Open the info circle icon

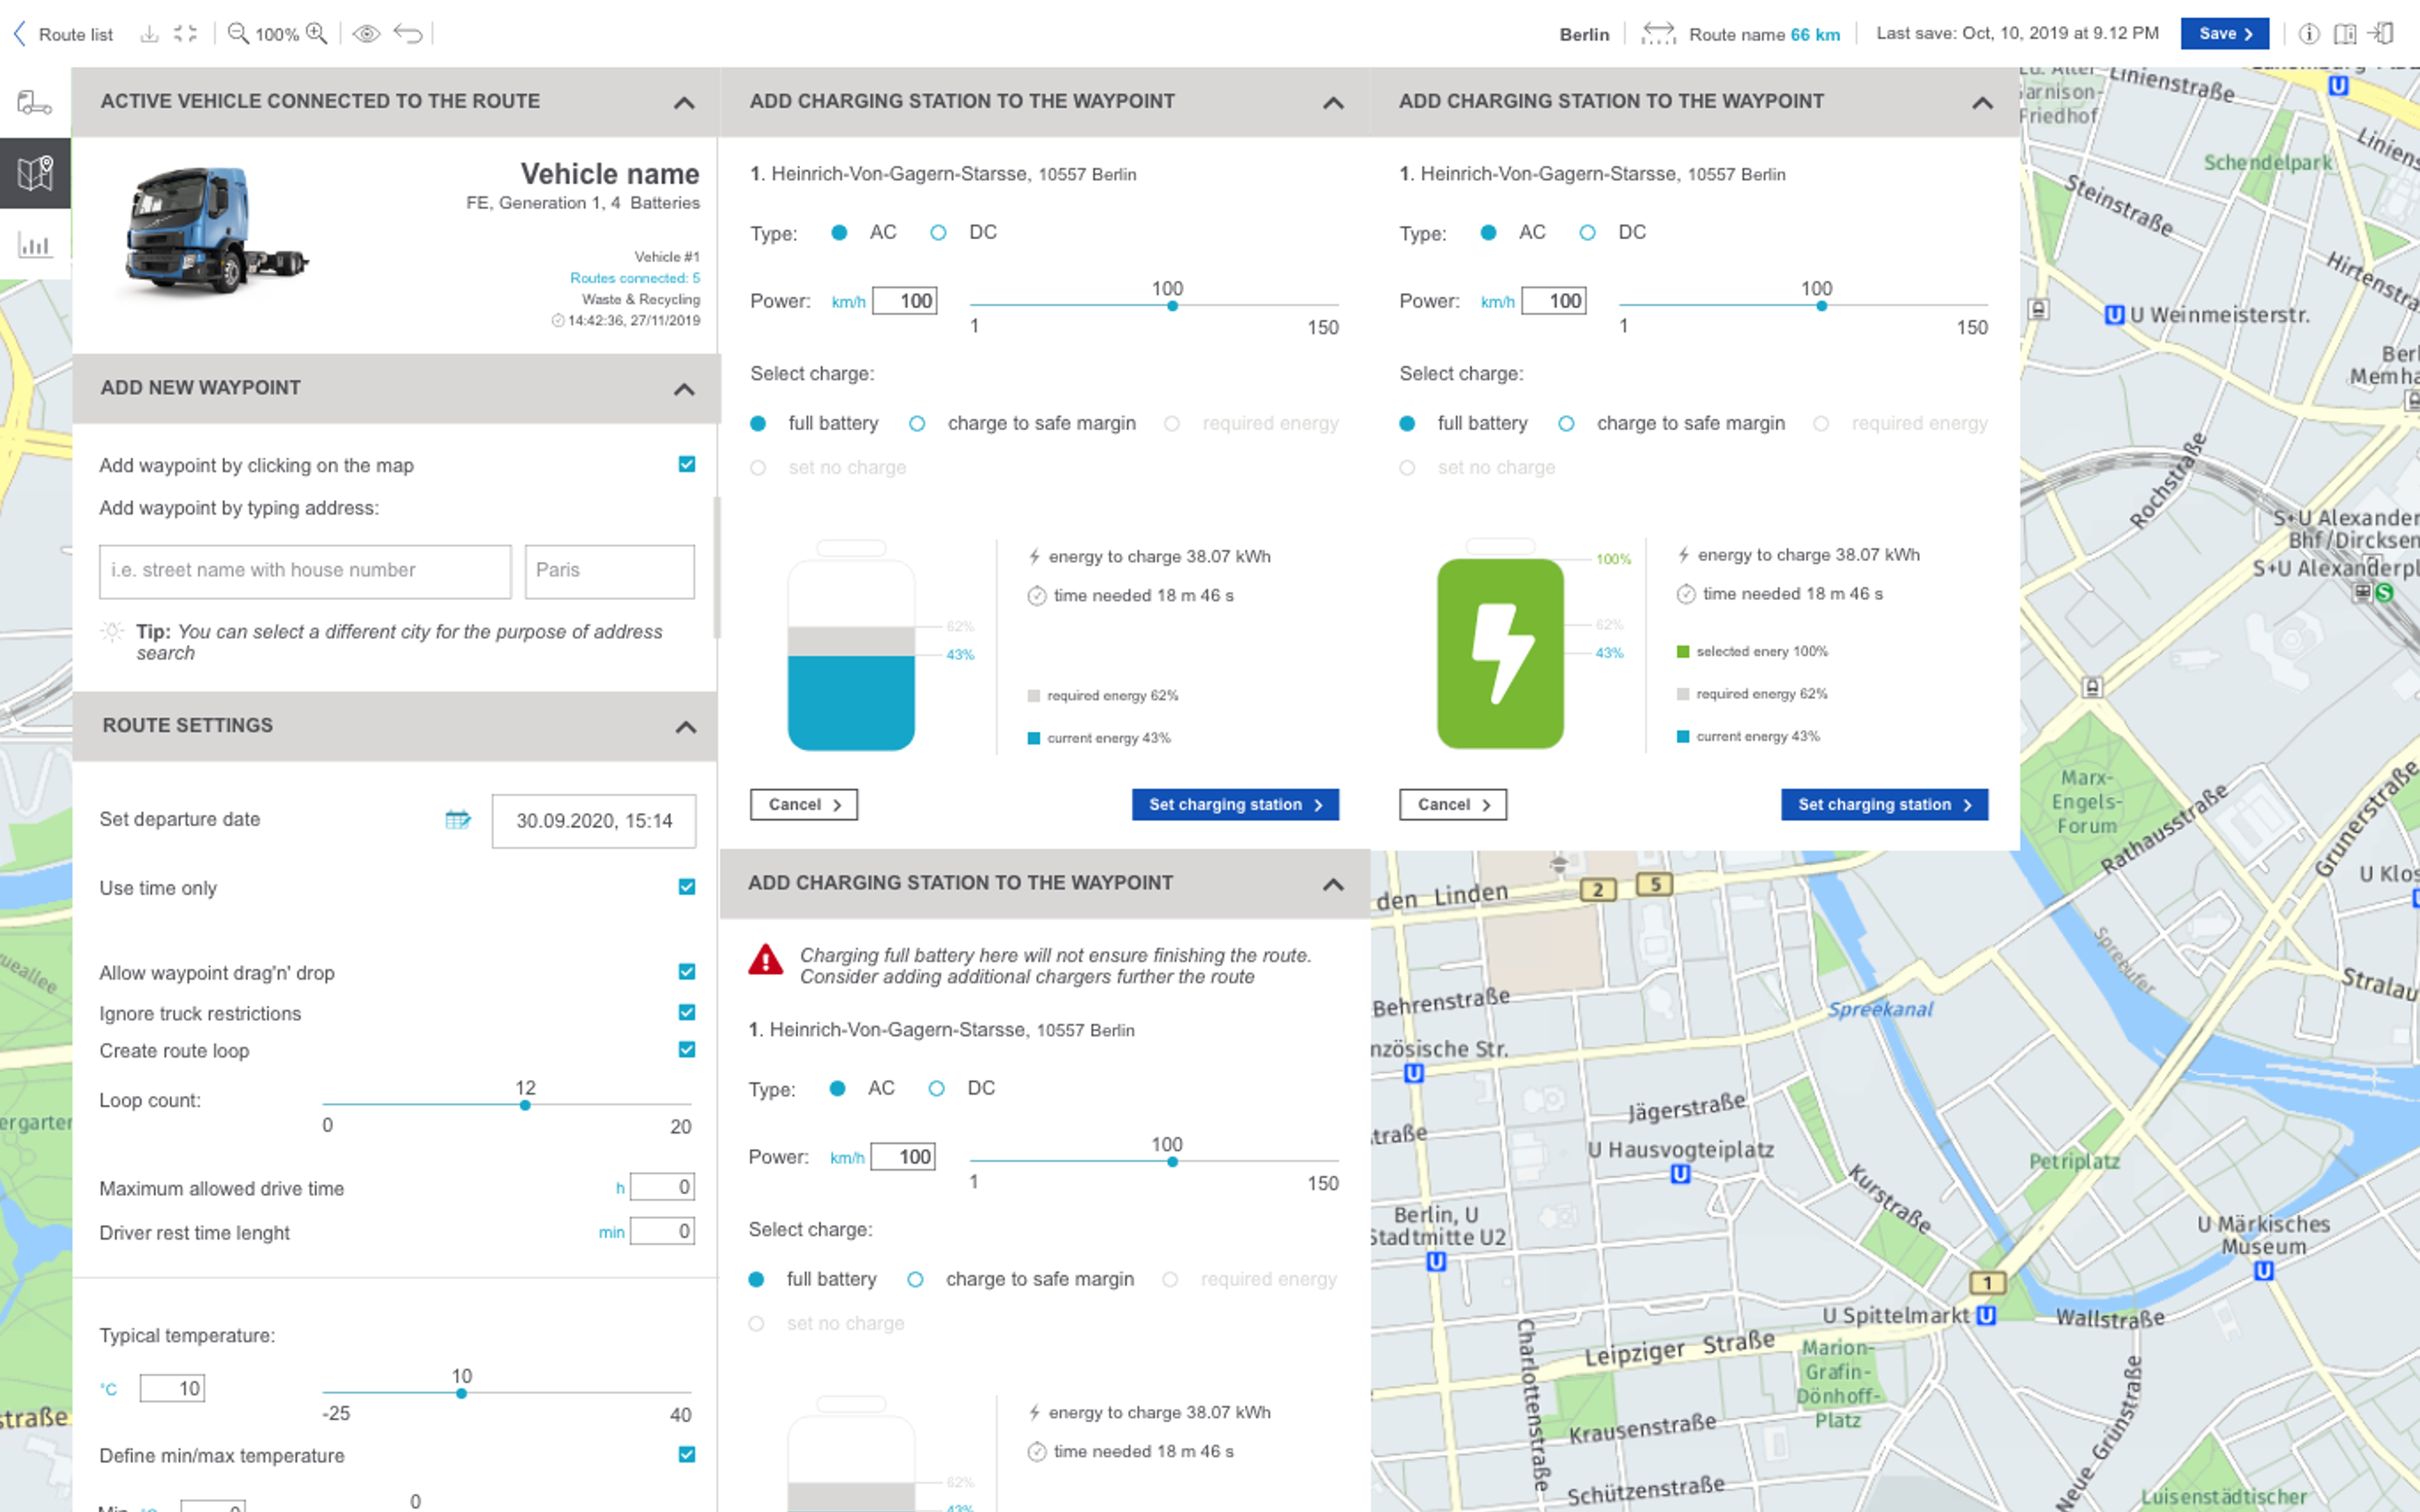point(2308,34)
